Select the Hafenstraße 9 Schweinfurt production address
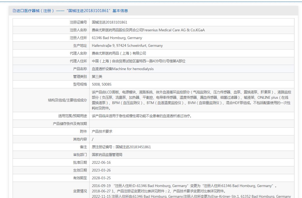This screenshot has width=302, height=198. click(x=127, y=45)
